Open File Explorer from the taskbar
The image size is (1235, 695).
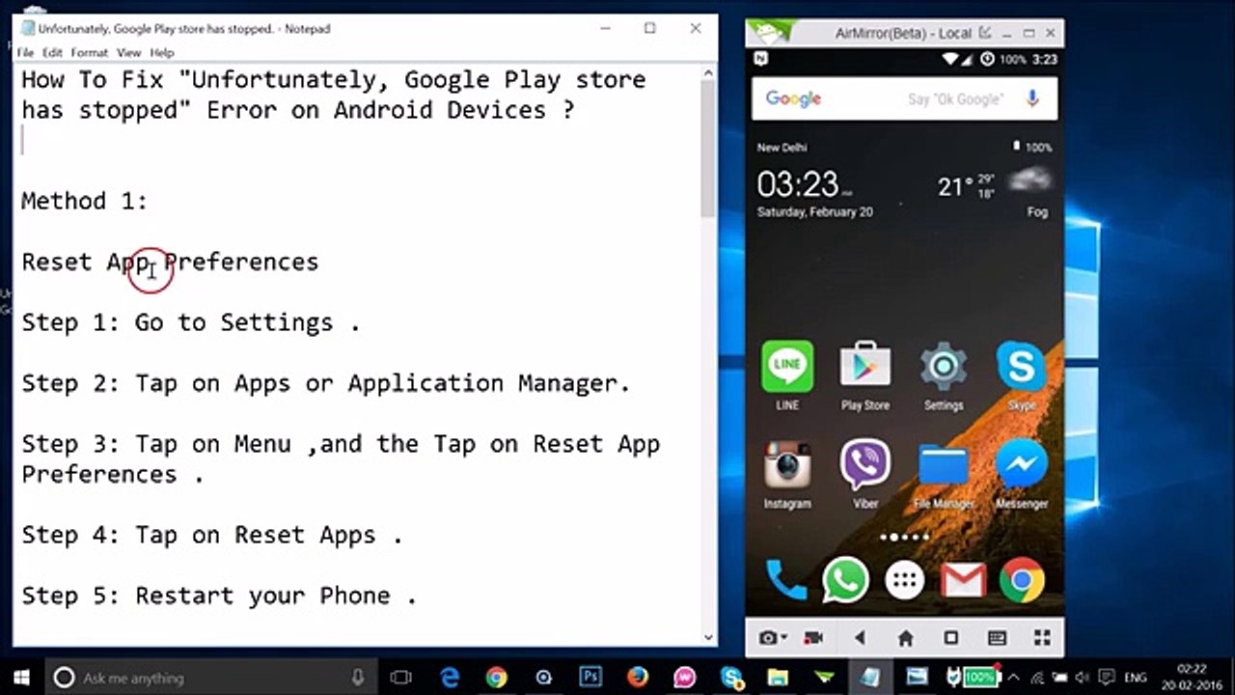778,678
